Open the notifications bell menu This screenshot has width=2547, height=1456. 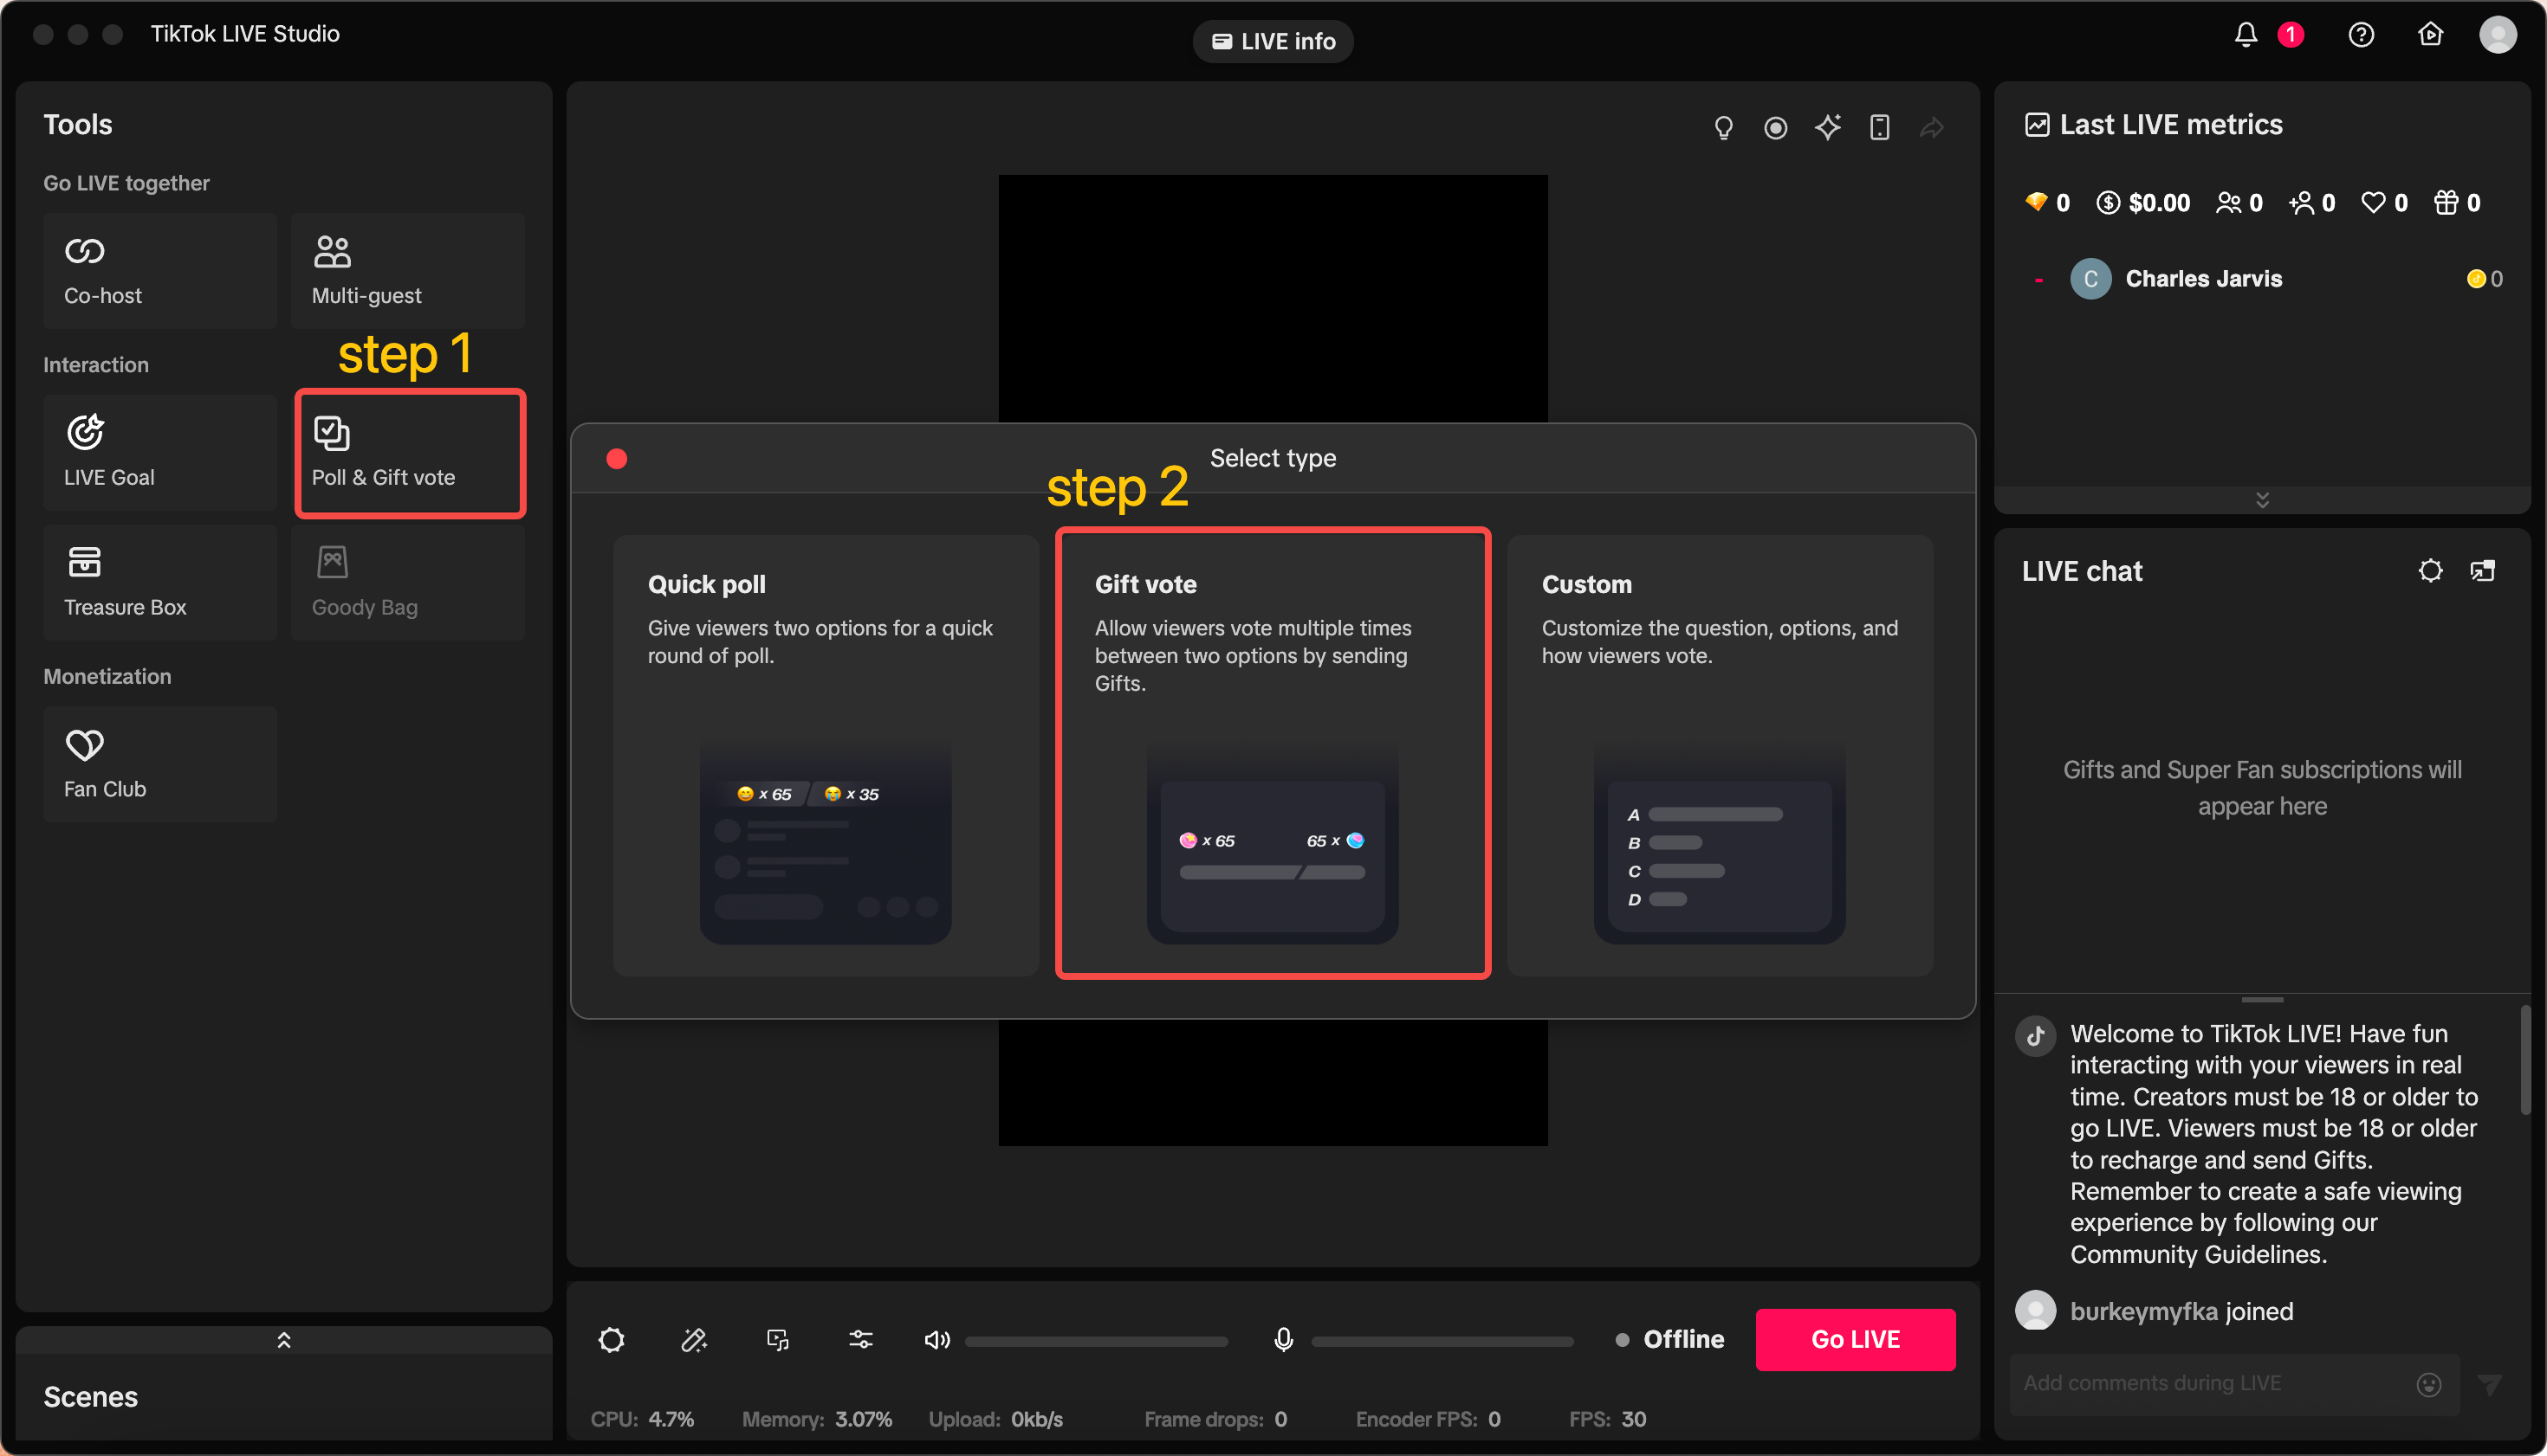coord(2246,34)
